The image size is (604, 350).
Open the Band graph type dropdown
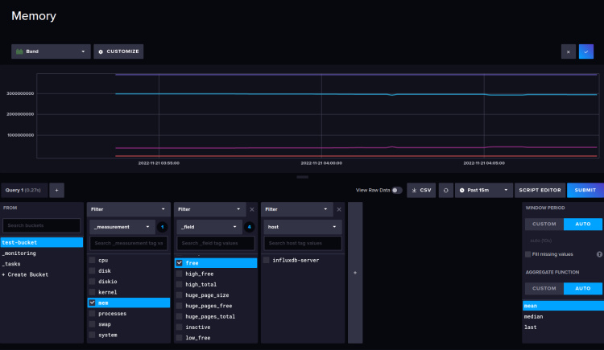coord(50,51)
